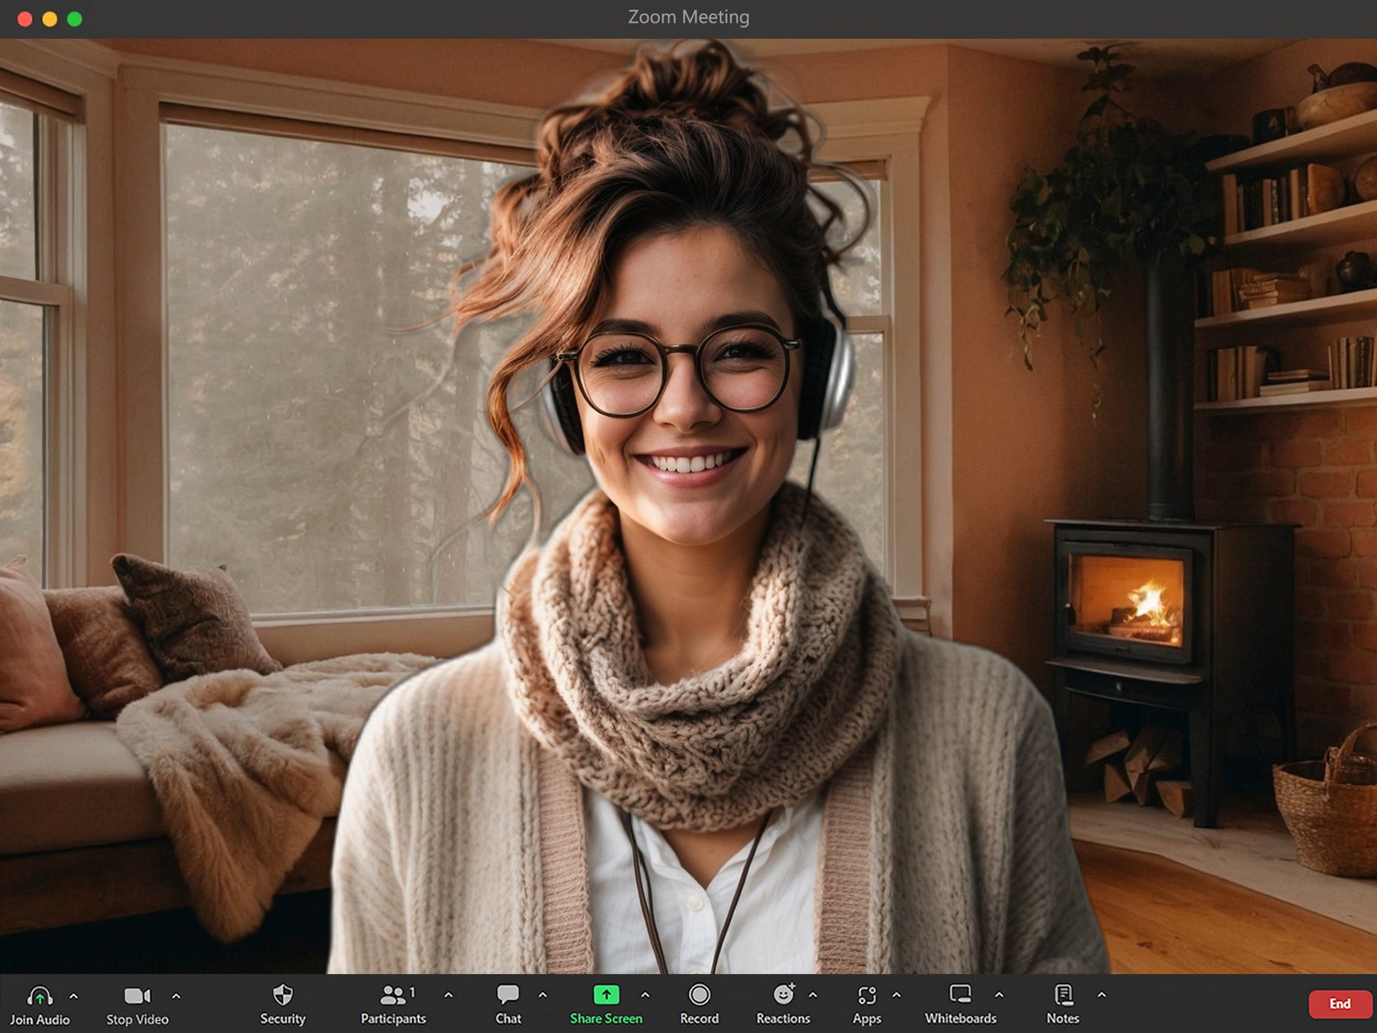Click the participant's video feed

click(x=688, y=506)
